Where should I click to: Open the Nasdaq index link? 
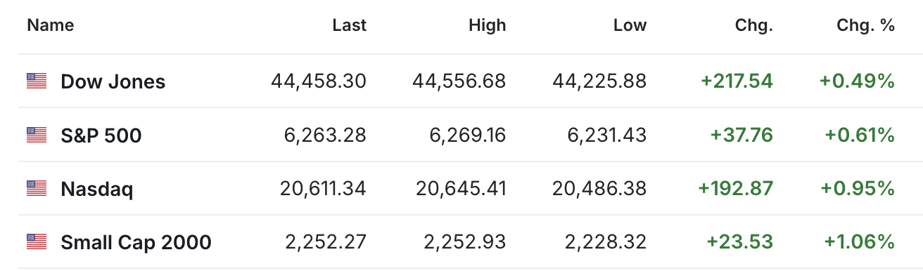coord(97,189)
